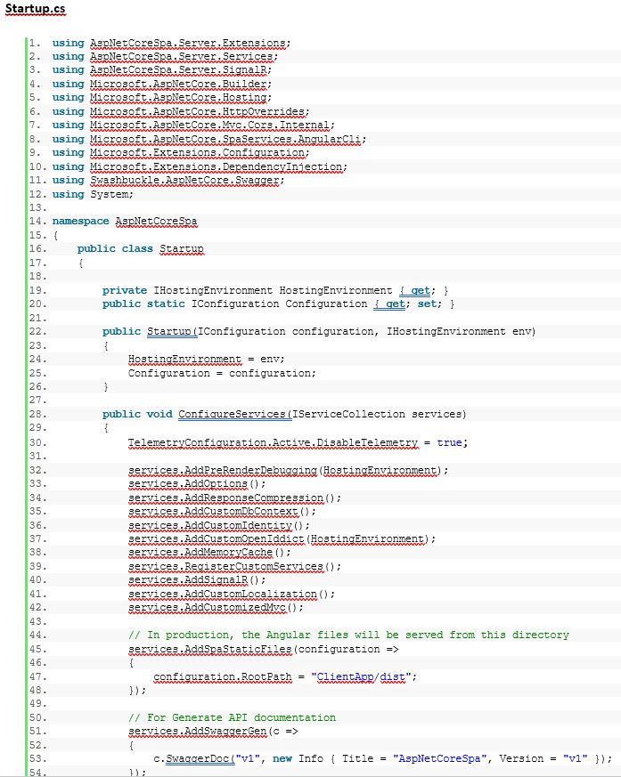Click the 'In production' comment on line 44
Screen dimensions: 621x777
coord(348,635)
